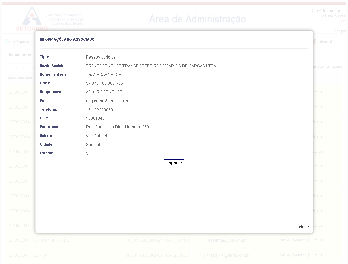Click CNPJ 10.805.658/0001-24 in table
348x264 pixels.
[144, 240]
